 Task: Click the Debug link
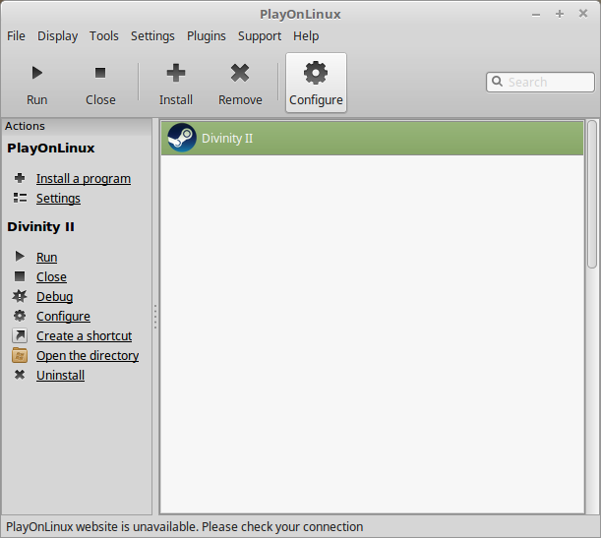point(54,297)
